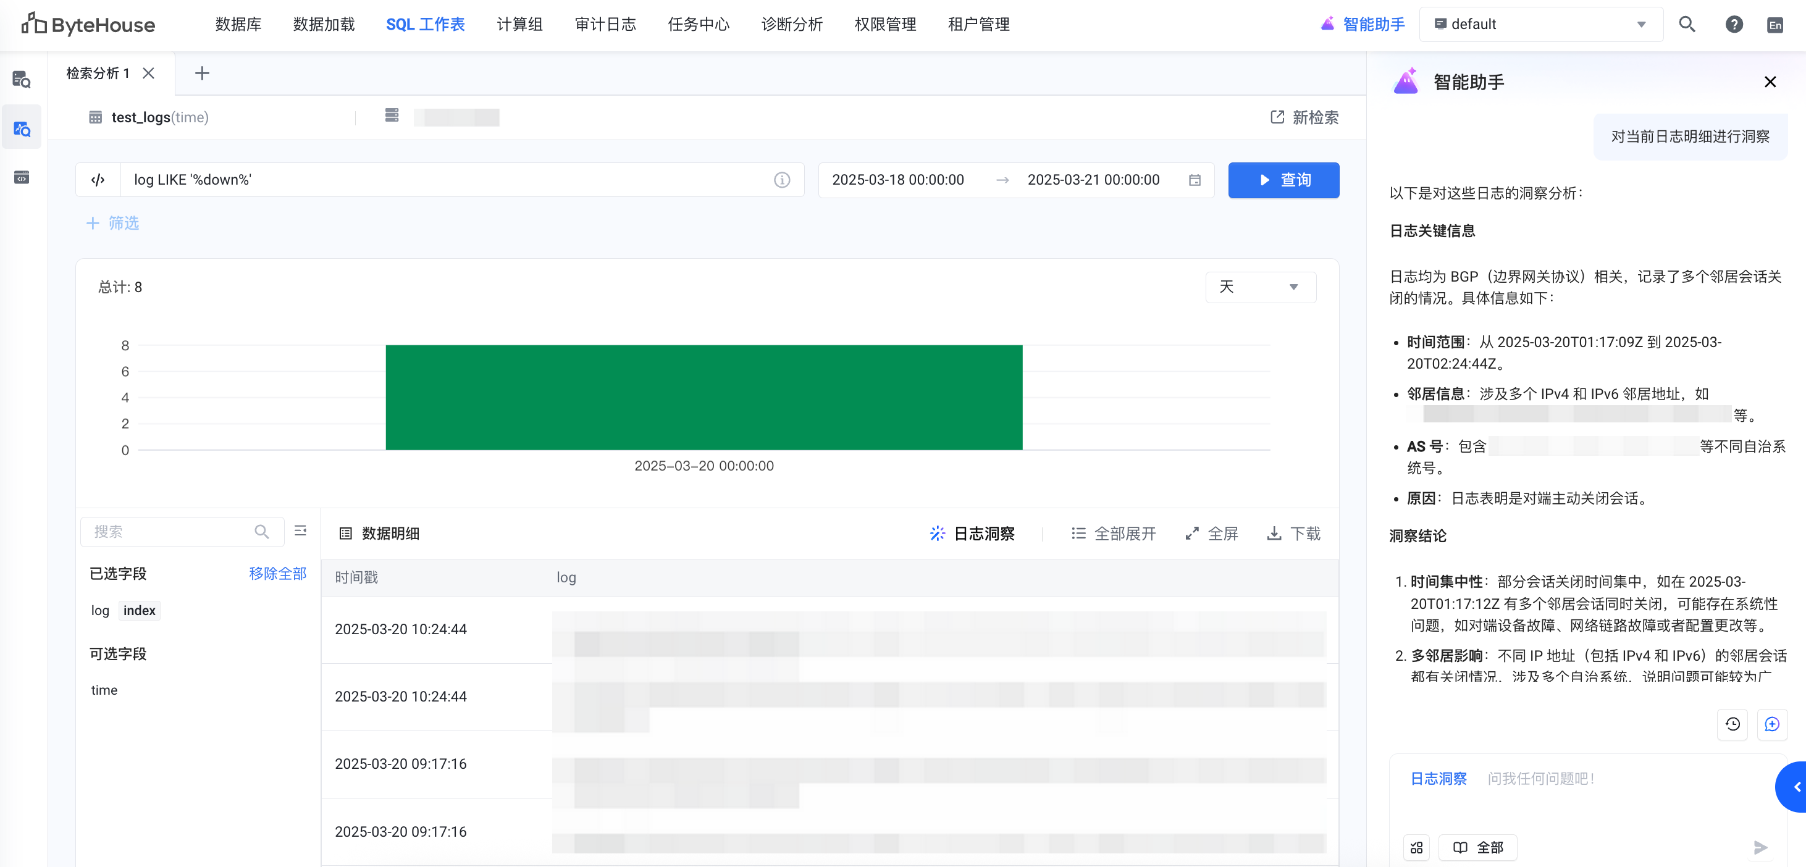Open the 天 time granularity dropdown

(x=1260, y=287)
